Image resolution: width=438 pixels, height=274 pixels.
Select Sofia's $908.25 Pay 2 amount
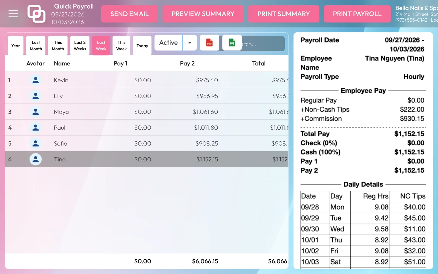tap(207, 144)
